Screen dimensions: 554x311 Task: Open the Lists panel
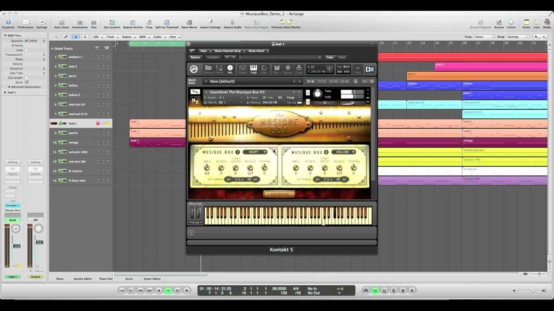pos(537,24)
